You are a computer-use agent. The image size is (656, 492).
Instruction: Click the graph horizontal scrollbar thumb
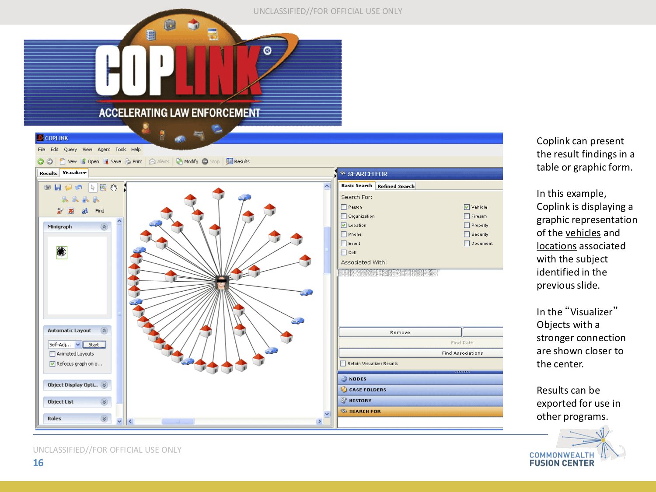(x=178, y=422)
